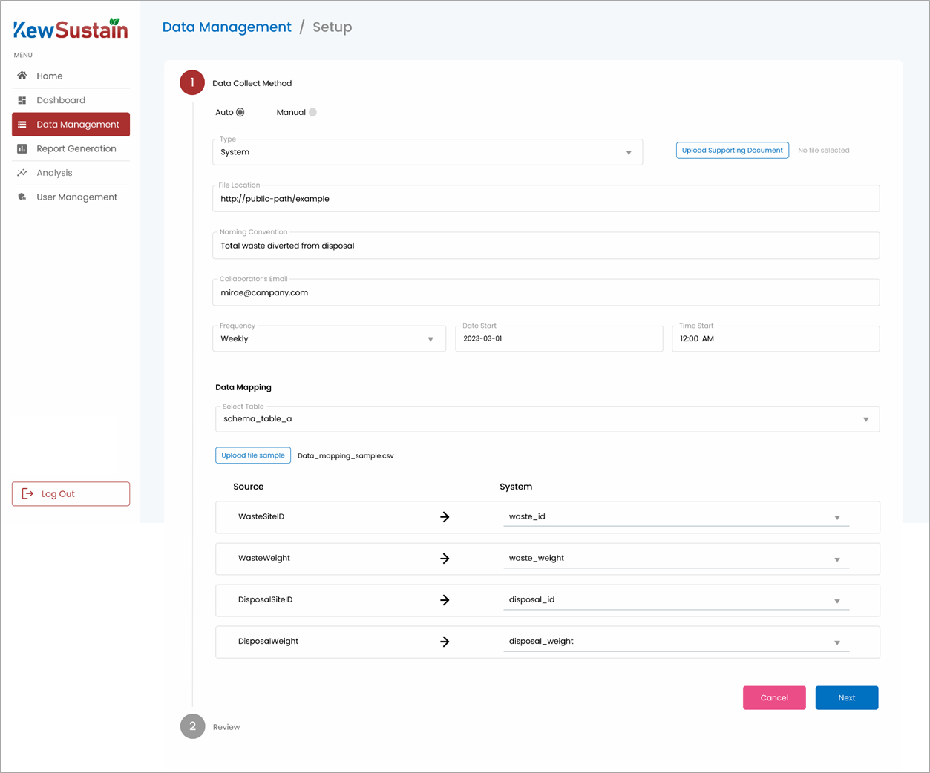Click the Source column header
Image resolution: width=930 pixels, height=773 pixels.
tap(249, 487)
